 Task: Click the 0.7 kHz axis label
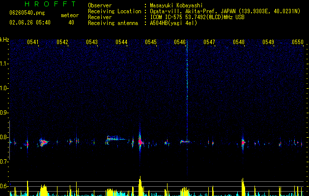click(x=4, y=162)
